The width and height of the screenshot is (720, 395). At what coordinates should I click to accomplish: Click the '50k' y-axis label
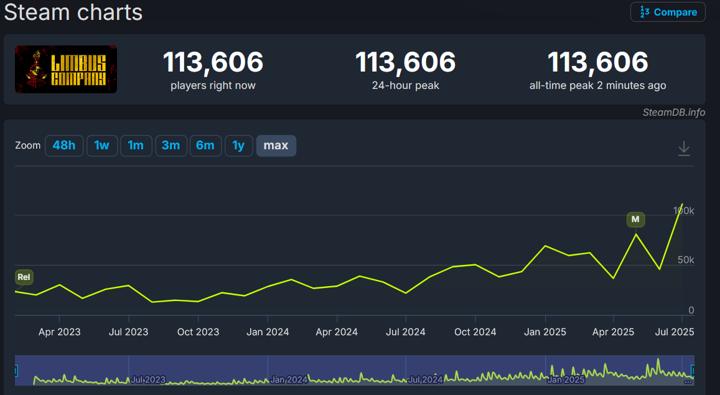[686, 259]
